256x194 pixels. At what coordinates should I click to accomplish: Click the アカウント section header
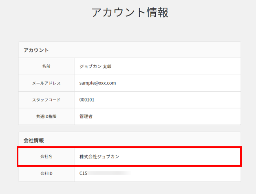click(x=36, y=50)
